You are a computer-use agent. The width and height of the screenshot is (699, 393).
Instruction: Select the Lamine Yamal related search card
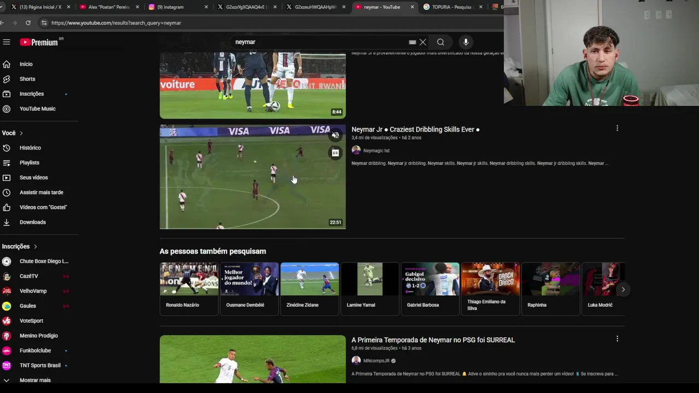370,289
